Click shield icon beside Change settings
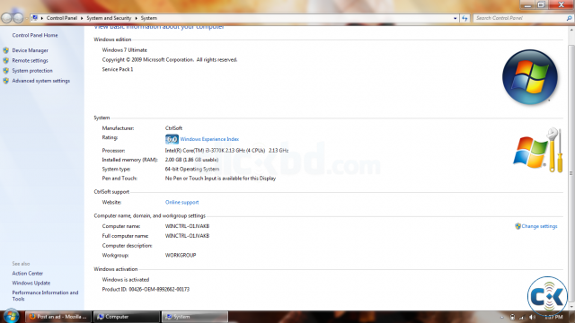The height and width of the screenshot is (323, 575). click(517, 226)
